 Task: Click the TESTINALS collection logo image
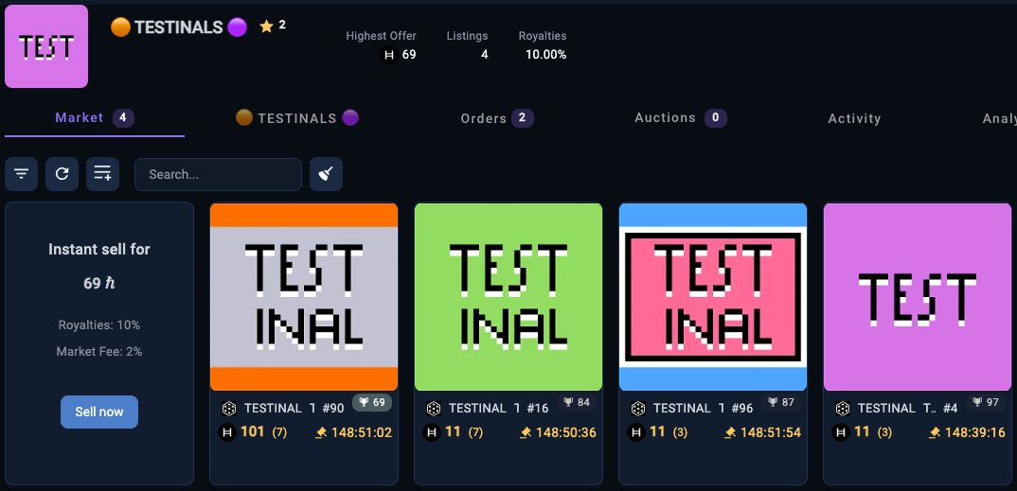(x=46, y=46)
